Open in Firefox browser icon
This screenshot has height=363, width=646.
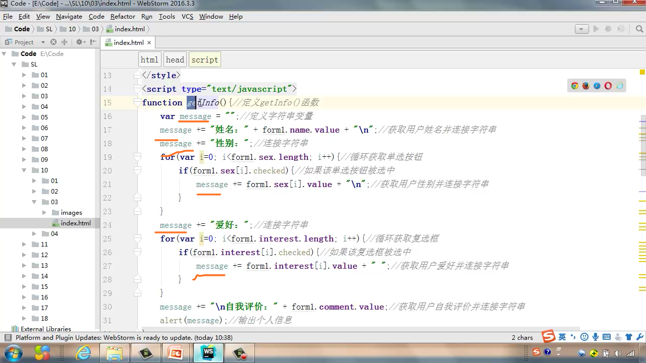point(585,86)
